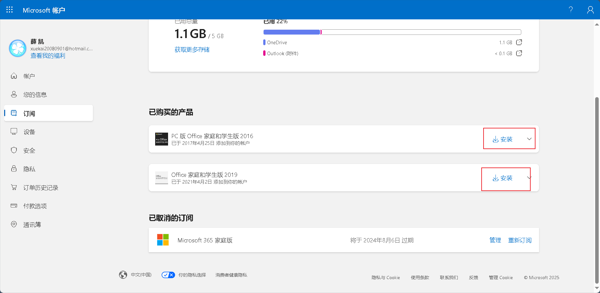Click Microsoft 帐户 header title
Image resolution: width=600 pixels, height=293 pixels.
tap(44, 10)
